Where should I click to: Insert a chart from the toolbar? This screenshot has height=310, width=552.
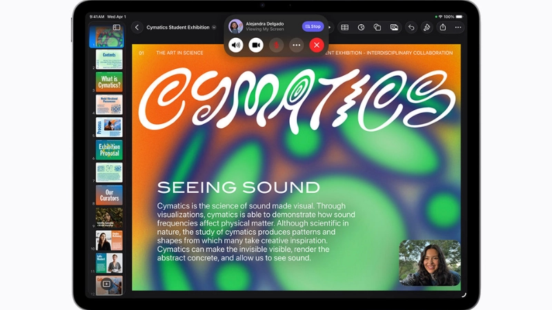[361, 28]
